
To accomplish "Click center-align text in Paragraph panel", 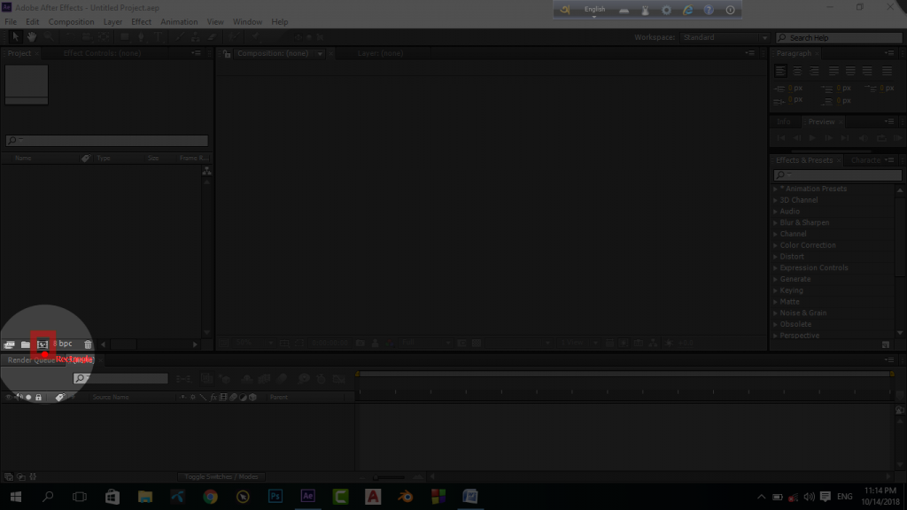I will point(798,71).
